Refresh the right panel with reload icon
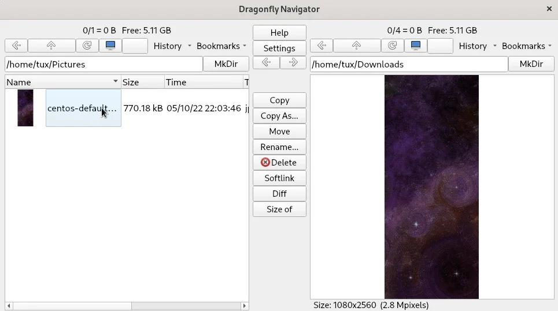Screen dimensions: 558x311 392,46
